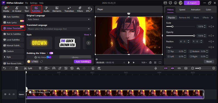Select Text to Subtitles option
Viewport: 218px width, 103px height.
[13, 34]
